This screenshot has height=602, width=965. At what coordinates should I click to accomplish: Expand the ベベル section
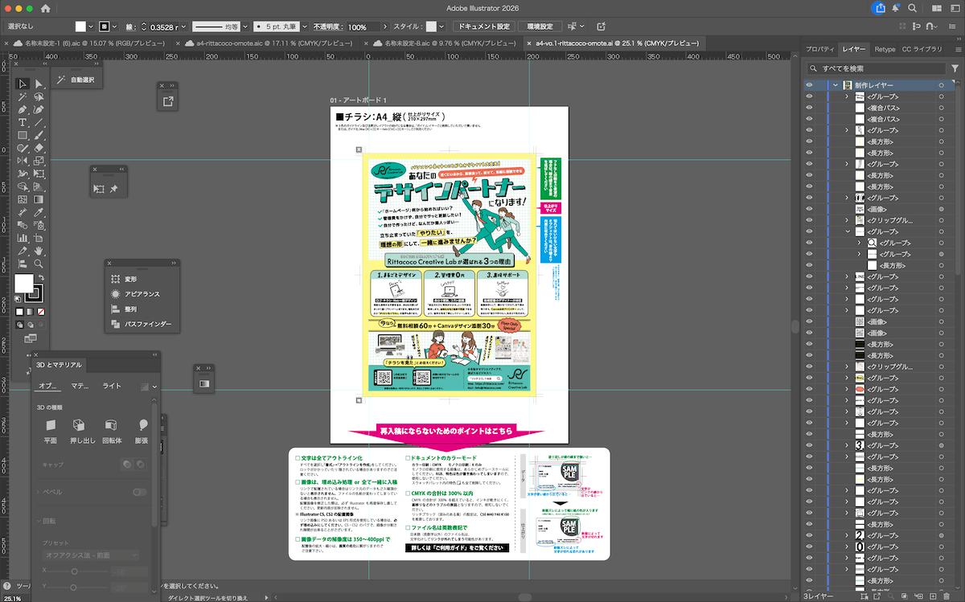[38, 492]
